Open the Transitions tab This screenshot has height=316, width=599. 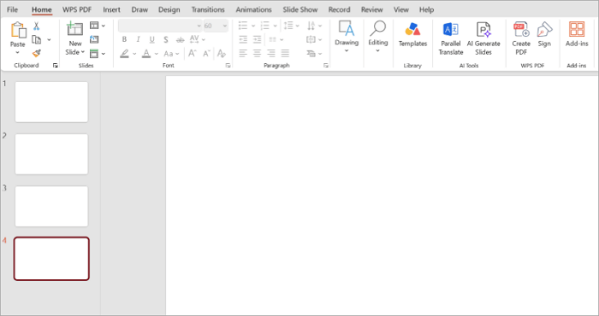[208, 9]
